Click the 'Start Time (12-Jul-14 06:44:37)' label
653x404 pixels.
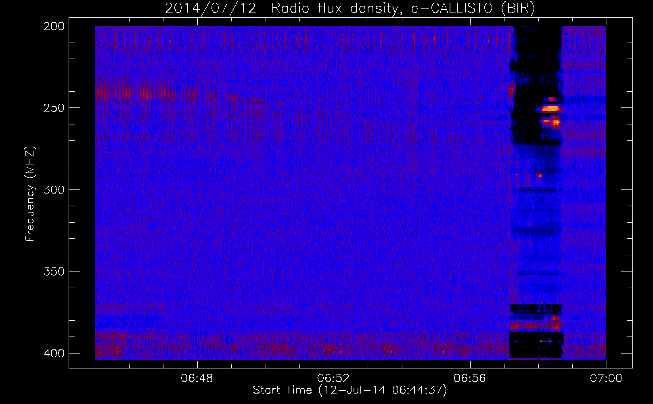[350, 390]
